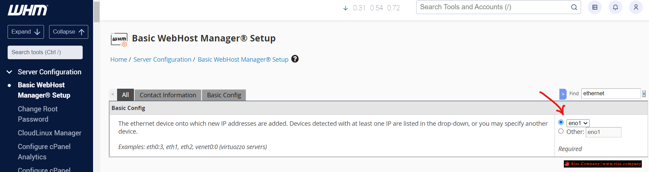649x172 pixels.
Task: Open the eno1 ethernet device dropdown
Action: (x=578, y=123)
